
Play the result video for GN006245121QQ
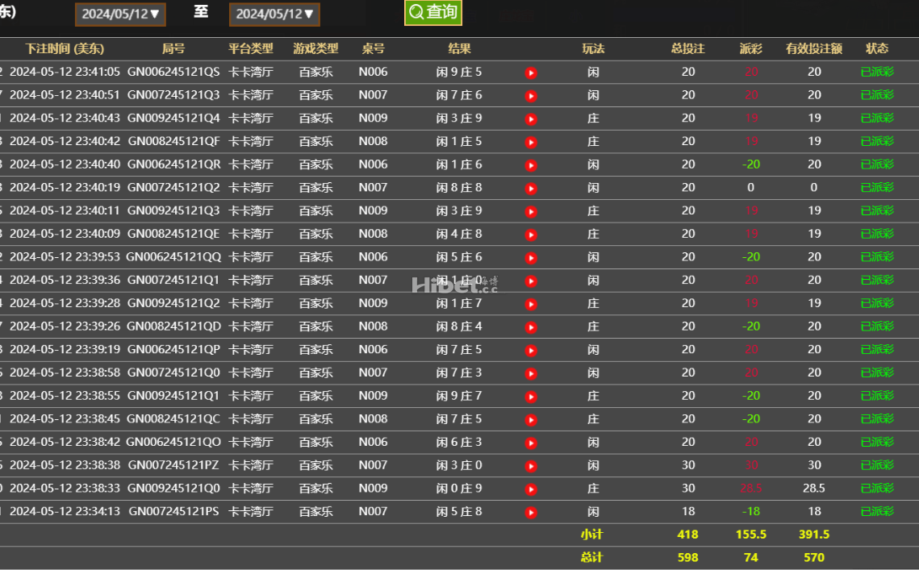point(531,258)
